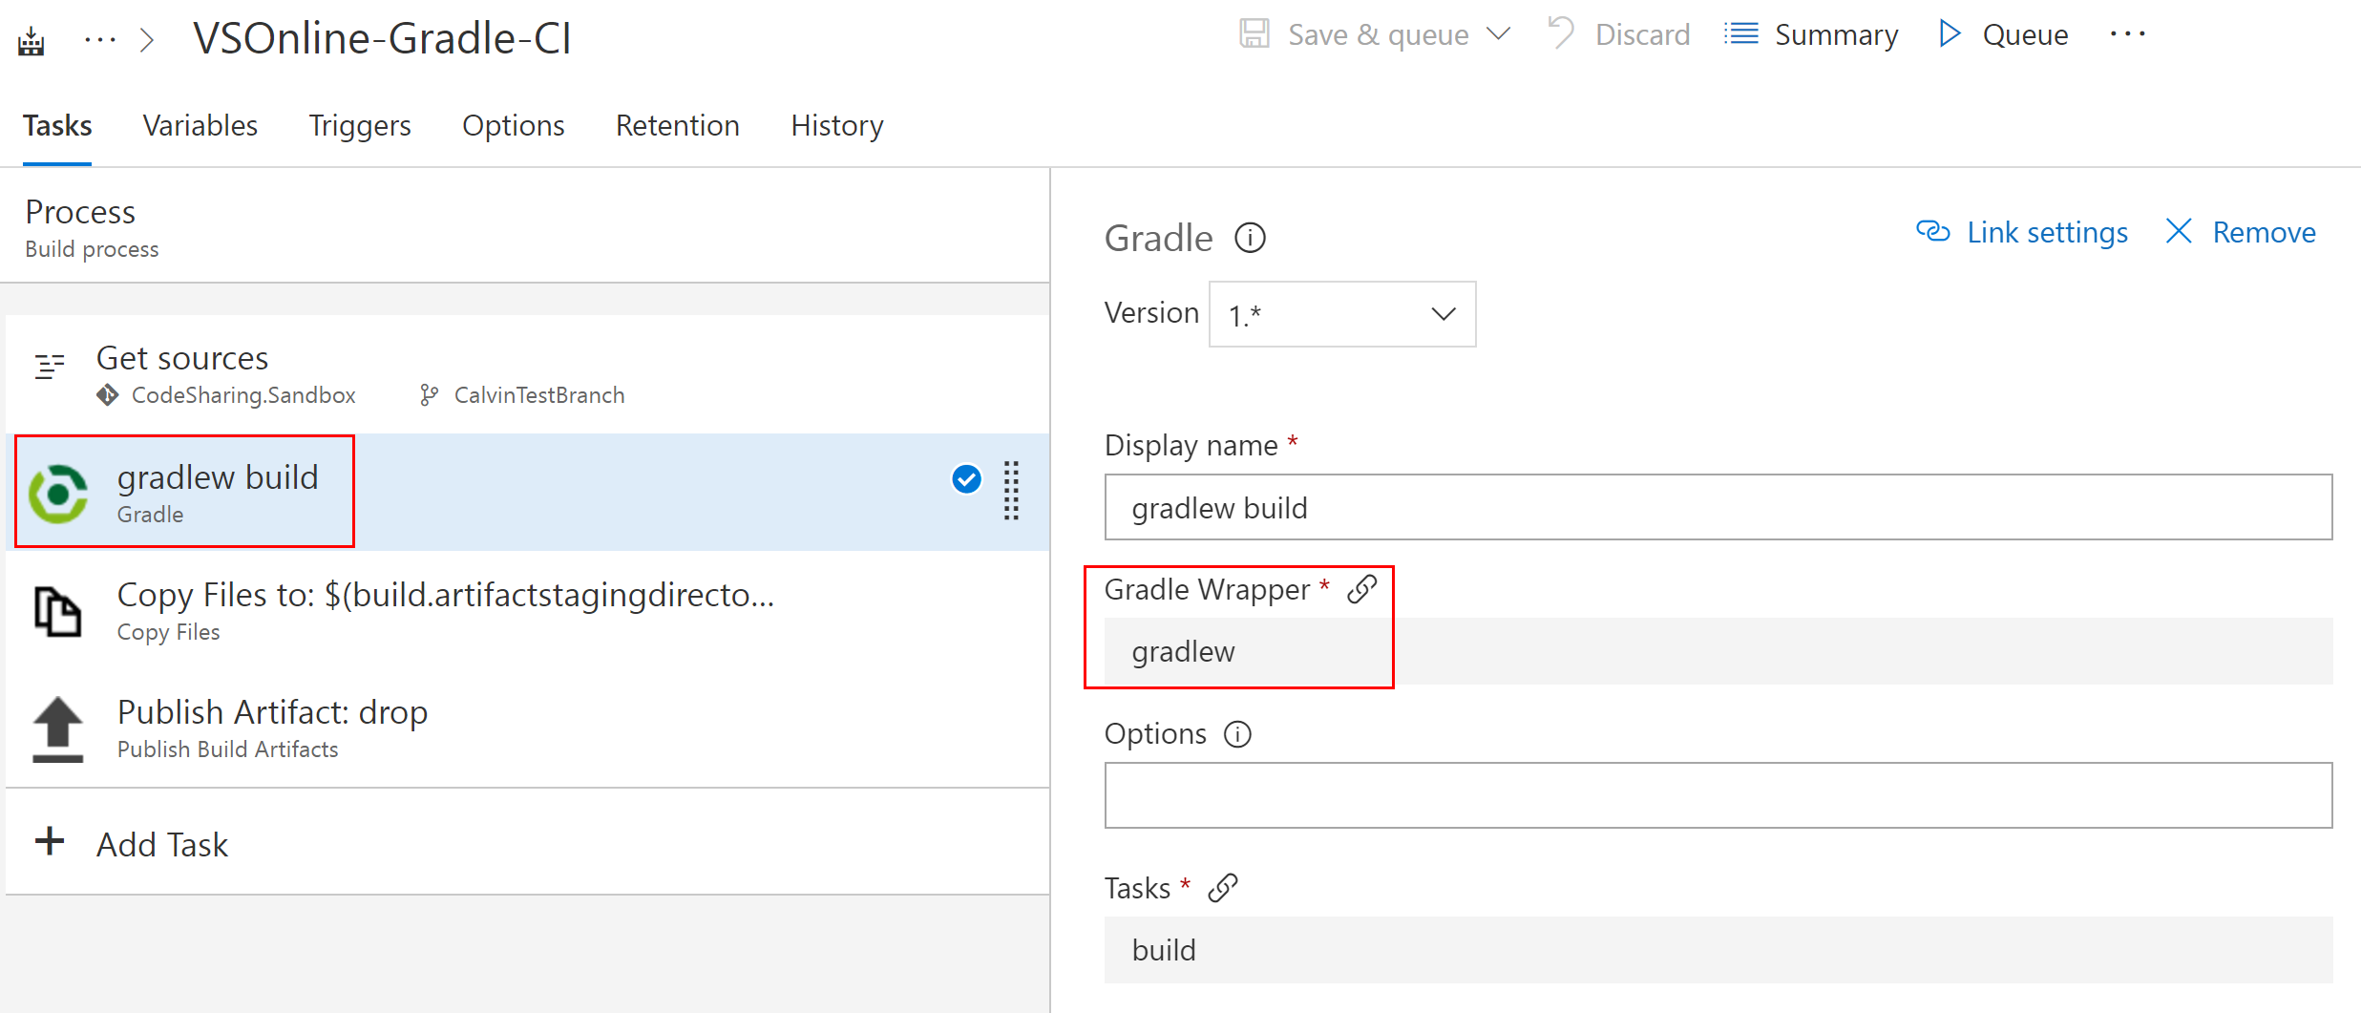Open the breadcrumb ellipsis menu
The image size is (2361, 1013).
click(x=99, y=38)
